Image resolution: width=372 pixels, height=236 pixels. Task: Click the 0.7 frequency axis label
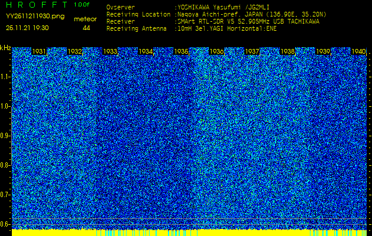(4, 195)
